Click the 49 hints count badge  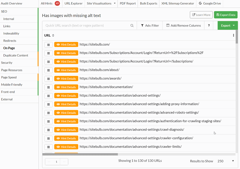57,3
